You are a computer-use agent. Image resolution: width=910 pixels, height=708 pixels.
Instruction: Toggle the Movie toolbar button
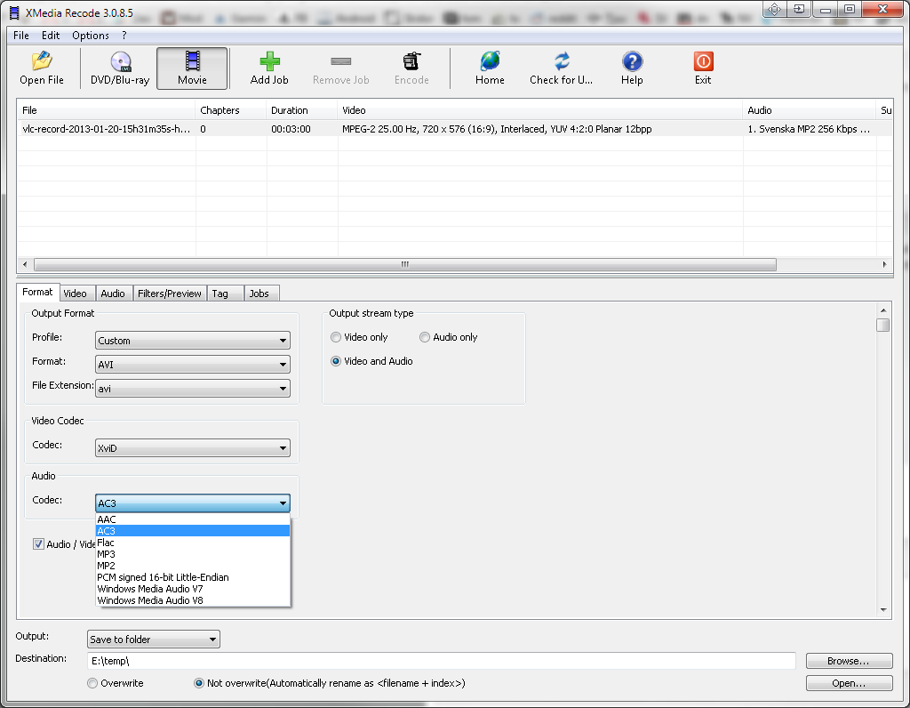(192, 68)
